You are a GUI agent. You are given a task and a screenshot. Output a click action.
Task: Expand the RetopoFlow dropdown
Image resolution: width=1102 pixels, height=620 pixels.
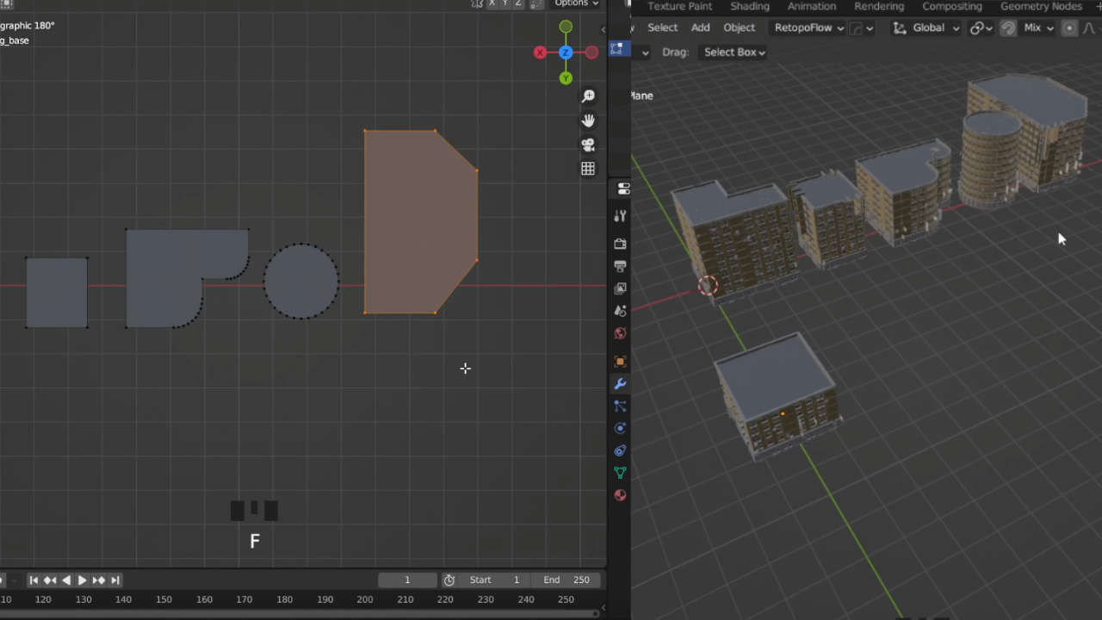808,28
